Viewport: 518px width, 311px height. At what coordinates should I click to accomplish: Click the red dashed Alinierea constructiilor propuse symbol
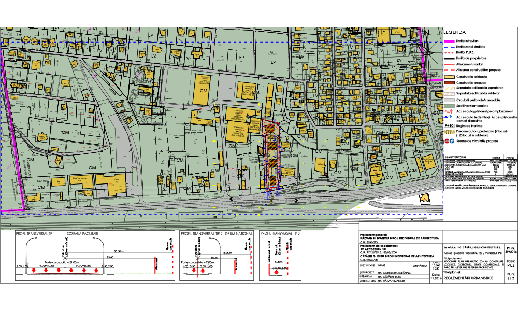448,70
